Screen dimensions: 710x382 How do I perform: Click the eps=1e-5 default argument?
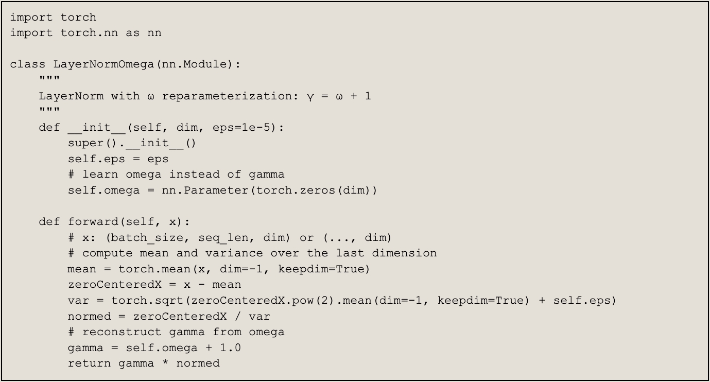(241, 128)
